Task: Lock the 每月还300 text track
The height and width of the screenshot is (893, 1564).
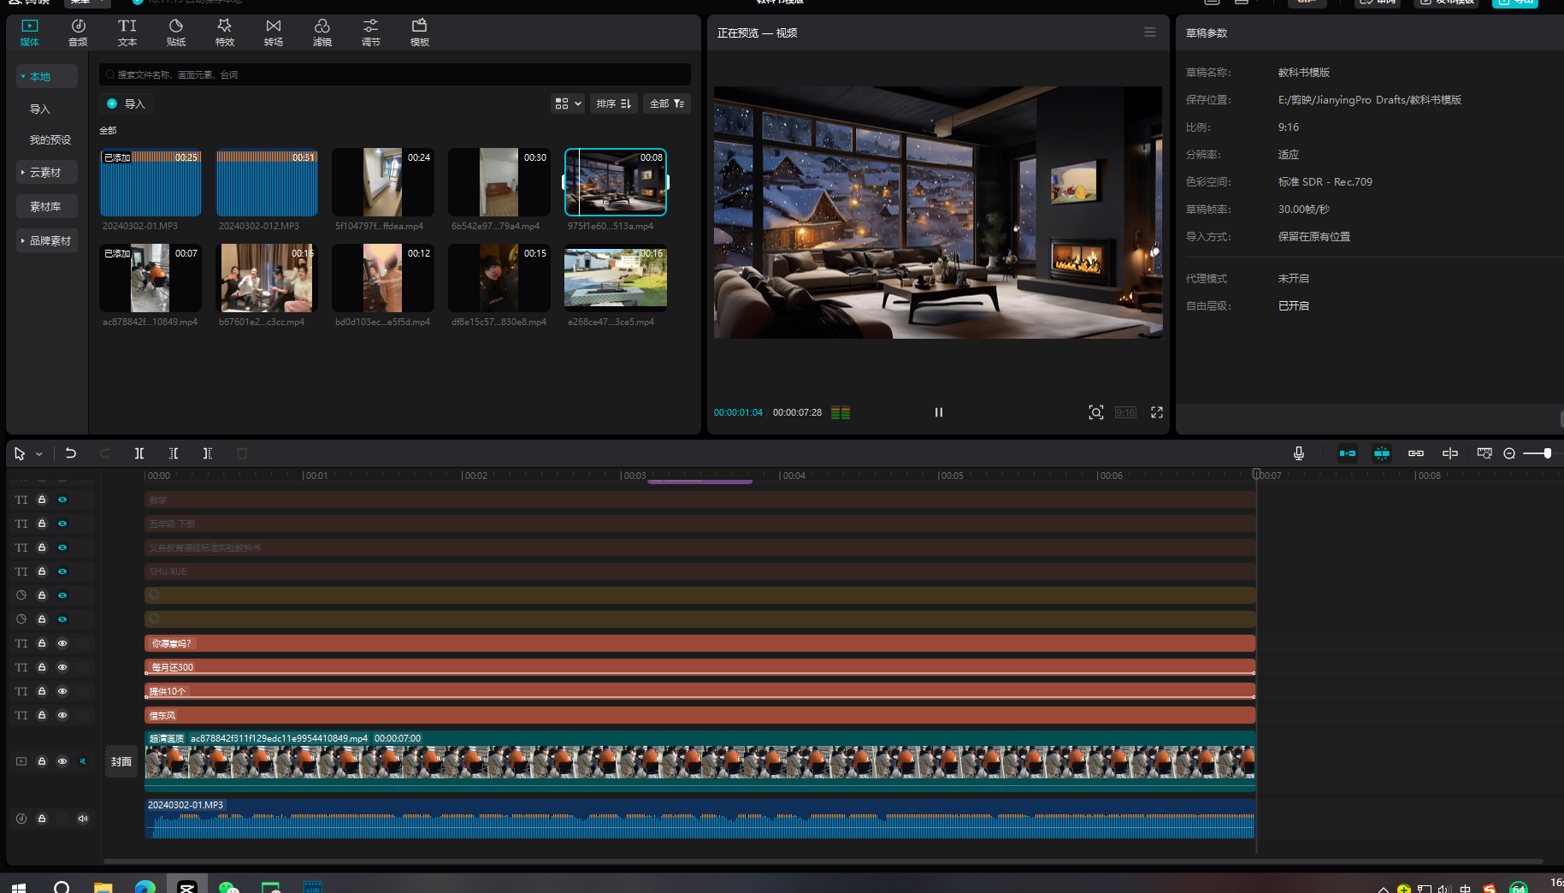Action: [x=42, y=667]
